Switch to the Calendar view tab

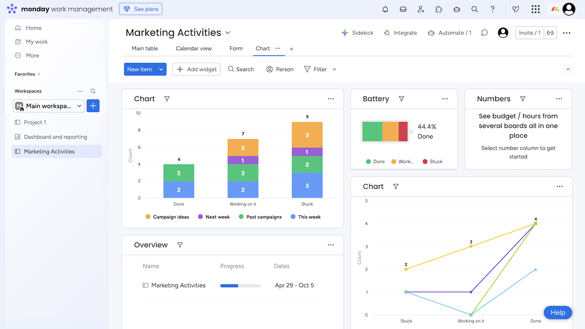[193, 48]
